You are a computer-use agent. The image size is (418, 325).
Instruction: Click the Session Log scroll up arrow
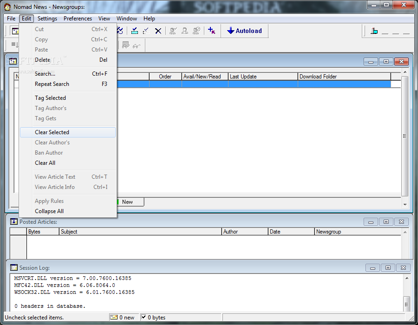407,278
